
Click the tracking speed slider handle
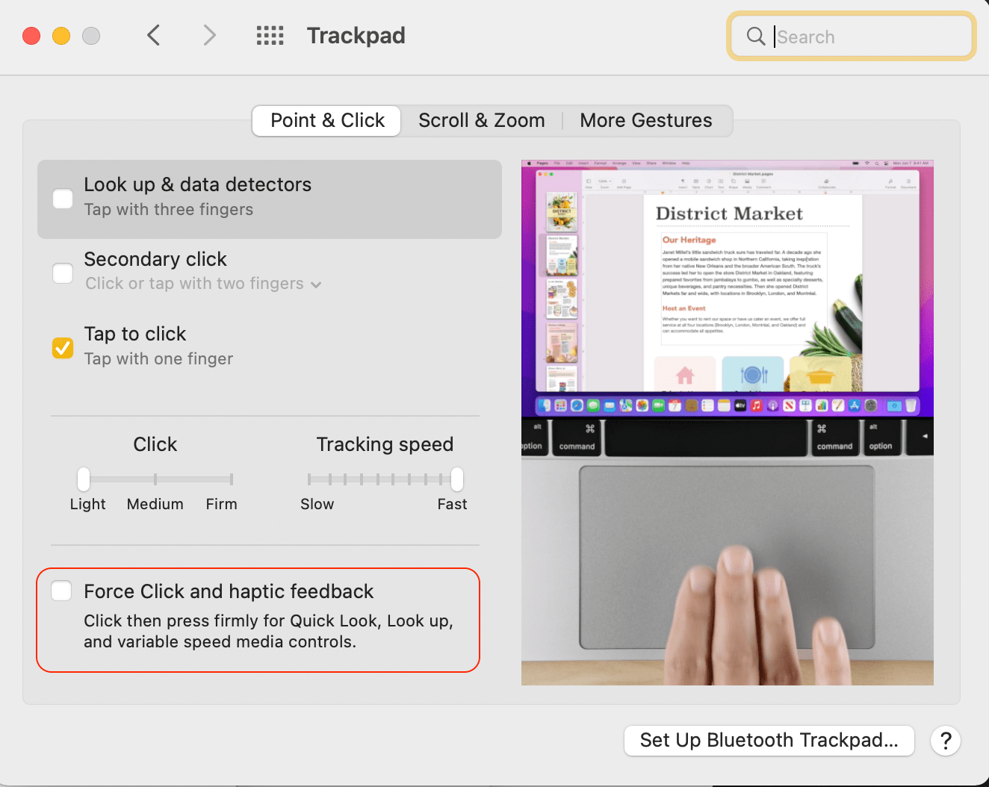[455, 479]
